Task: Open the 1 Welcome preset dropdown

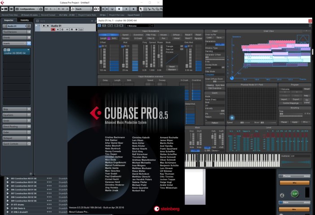Action: coord(140,26)
